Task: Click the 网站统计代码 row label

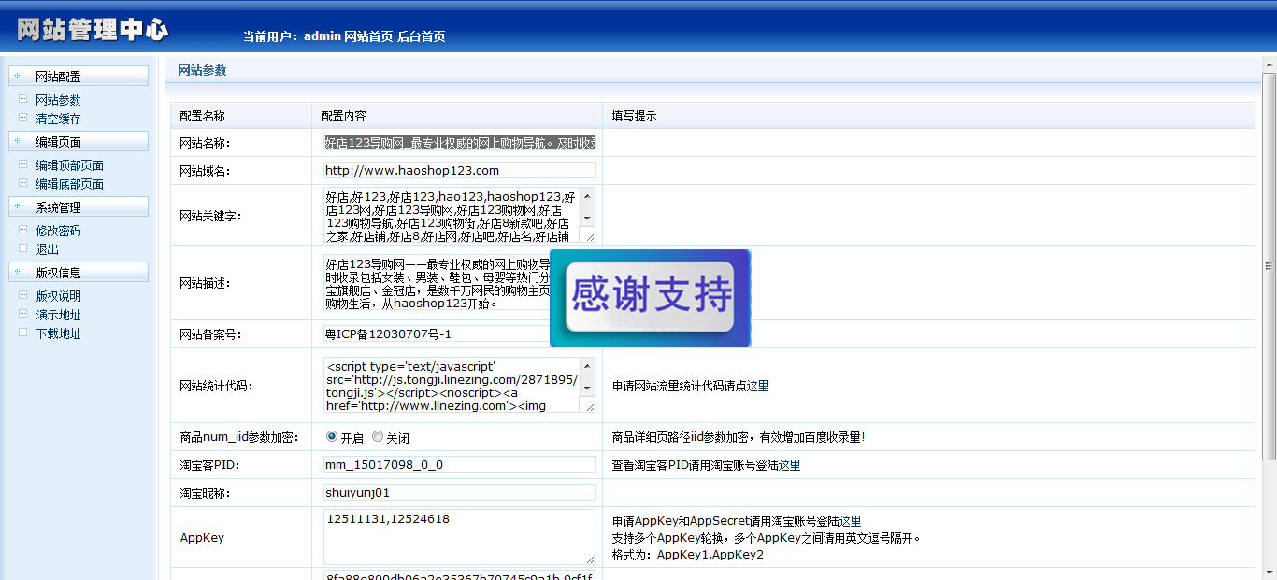Action: pos(216,386)
